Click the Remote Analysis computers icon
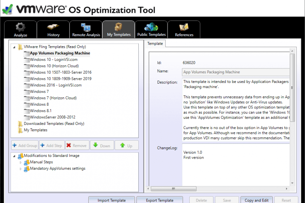This screenshot has height=203, width=305. point(86,28)
